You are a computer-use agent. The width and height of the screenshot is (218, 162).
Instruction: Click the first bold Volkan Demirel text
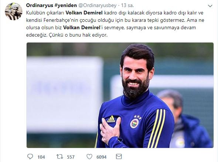(84, 13)
